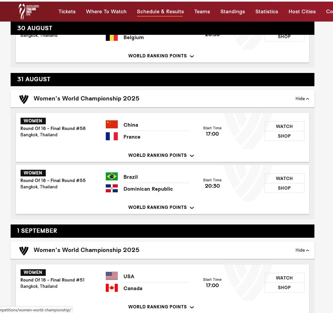Open the Standings menu item
Image resolution: width=333 pixels, height=313 pixels.
click(x=233, y=12)
